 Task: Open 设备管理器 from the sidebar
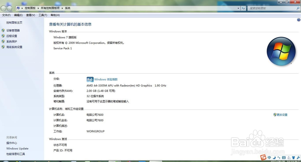point(13,30)
